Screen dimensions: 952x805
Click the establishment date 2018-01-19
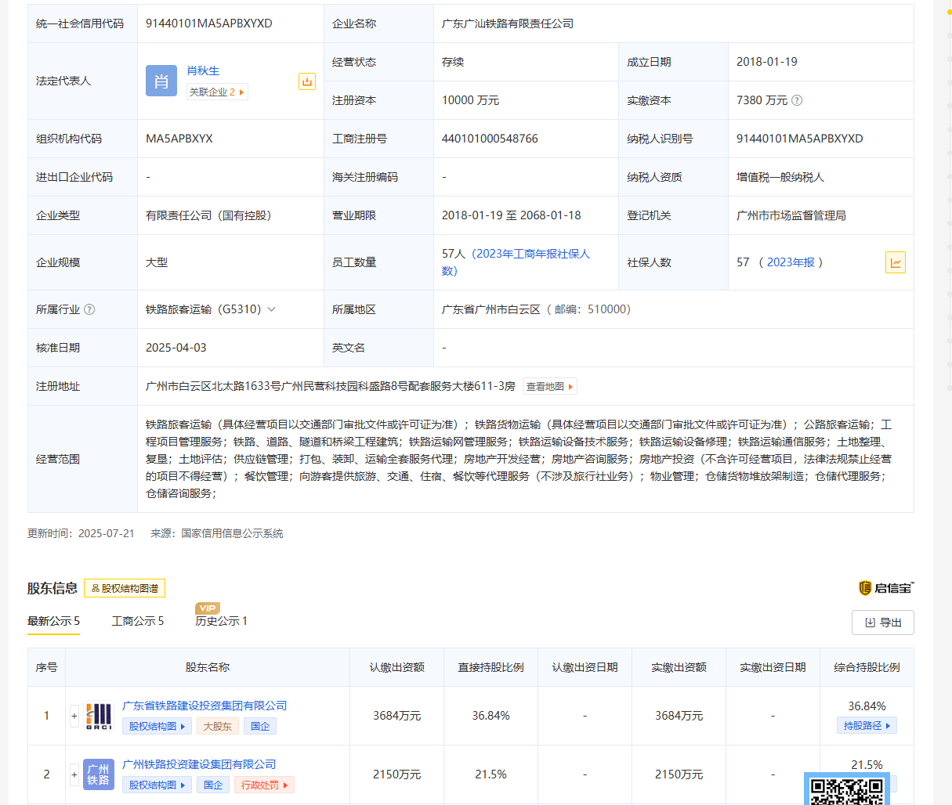coord(767,62)
